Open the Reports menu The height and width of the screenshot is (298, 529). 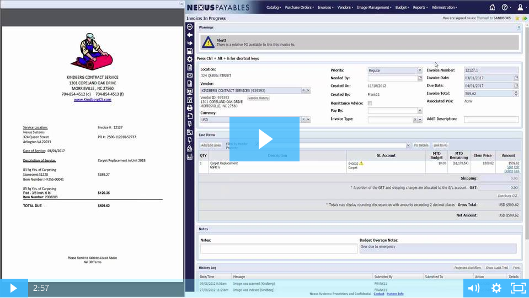tap(420, 7)
